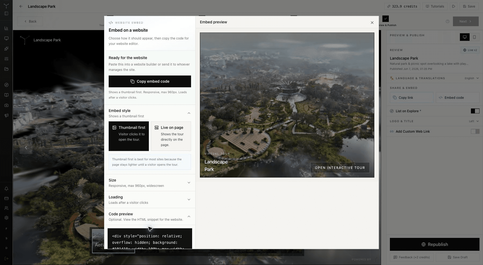
Task: Open the monitor display sidebar icon
Action: coord(6,38)
